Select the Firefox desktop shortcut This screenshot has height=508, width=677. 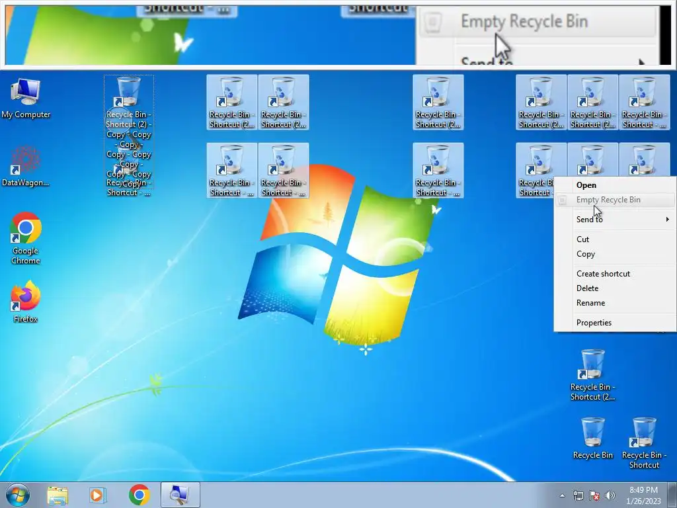[x=26, y=302]
